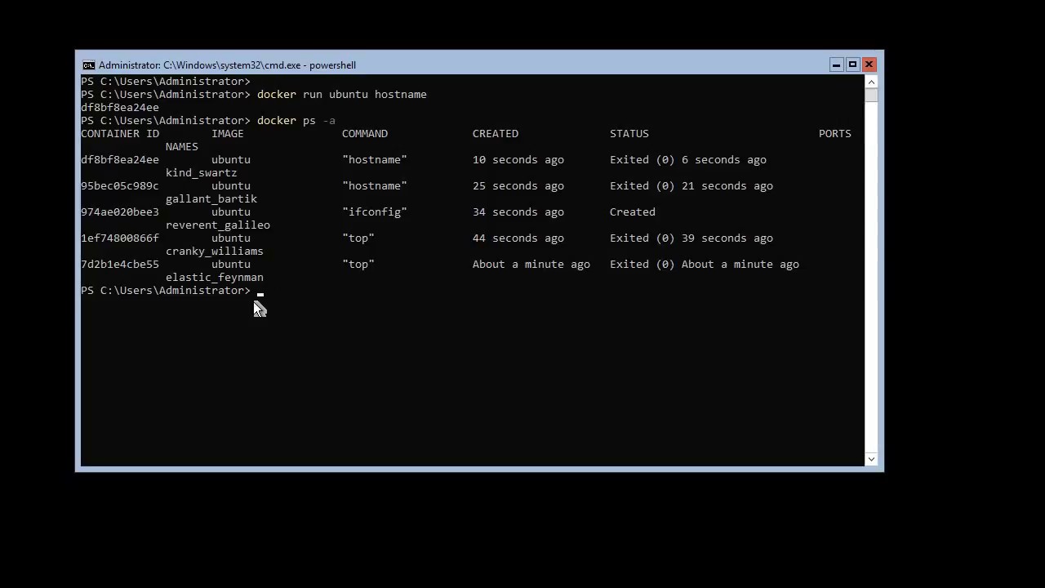
Task: Click the "ifconfig" command entry
Action: tap(375, 212)
